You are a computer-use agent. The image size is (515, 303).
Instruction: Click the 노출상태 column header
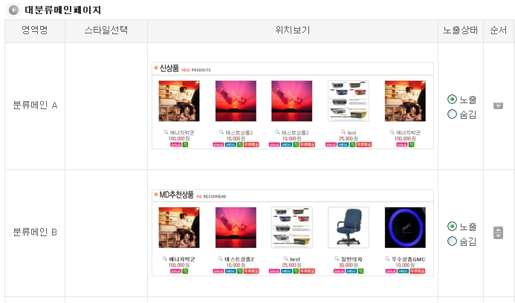point(461,30)
